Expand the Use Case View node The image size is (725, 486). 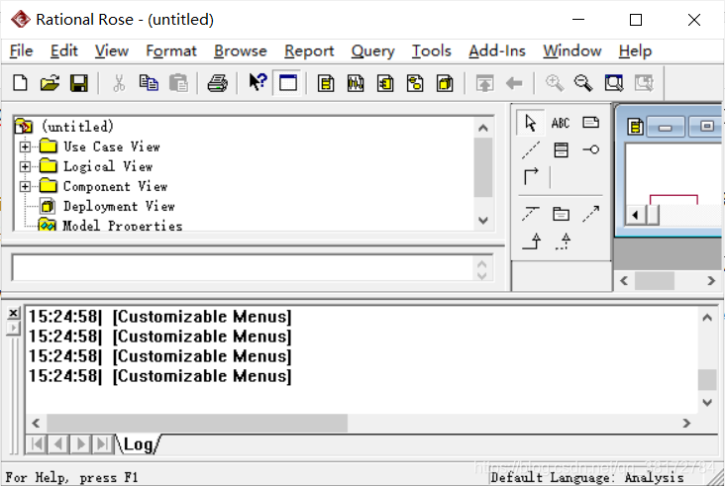[25, 146]
